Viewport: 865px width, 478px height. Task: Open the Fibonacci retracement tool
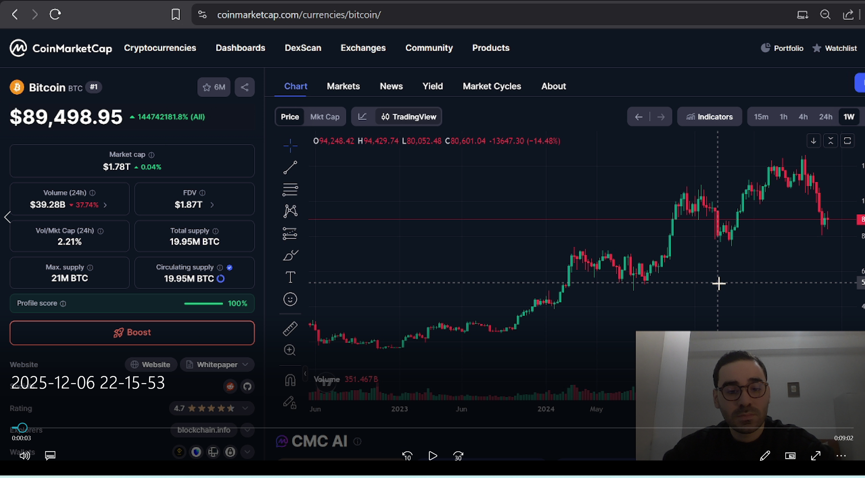click(x=290, y=189)
